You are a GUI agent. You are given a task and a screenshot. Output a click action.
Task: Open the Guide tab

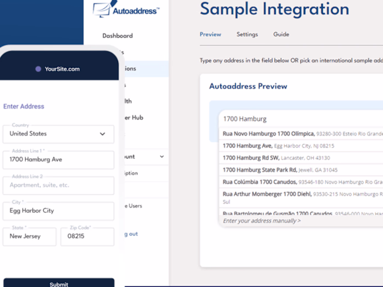pyautogui.click(x=281, y=34)
